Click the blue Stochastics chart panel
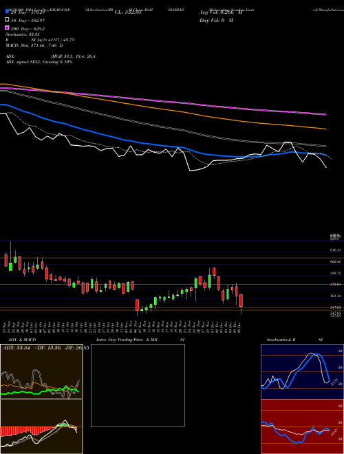This screenshot has height=454, width=344. point(302,371)
